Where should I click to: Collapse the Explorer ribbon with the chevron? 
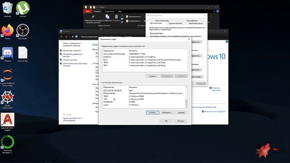pos(214,11)
